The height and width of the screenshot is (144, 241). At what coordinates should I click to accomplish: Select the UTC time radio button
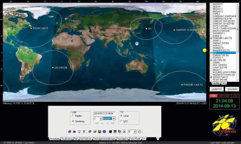click(x=121, y=121)
